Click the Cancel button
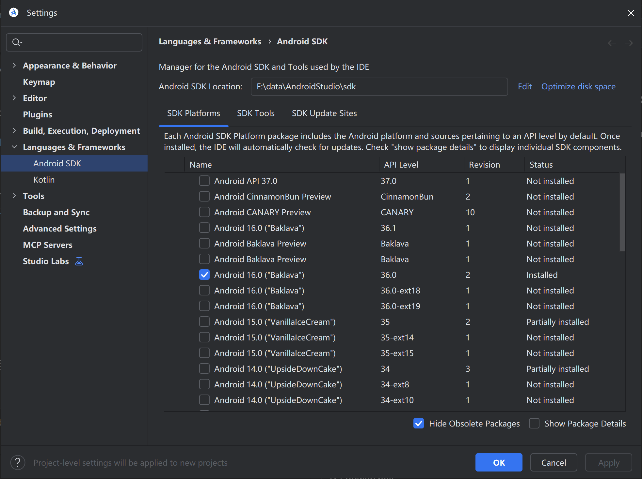The width and height of the screenshot is (642, 479). tap(554, 462)
